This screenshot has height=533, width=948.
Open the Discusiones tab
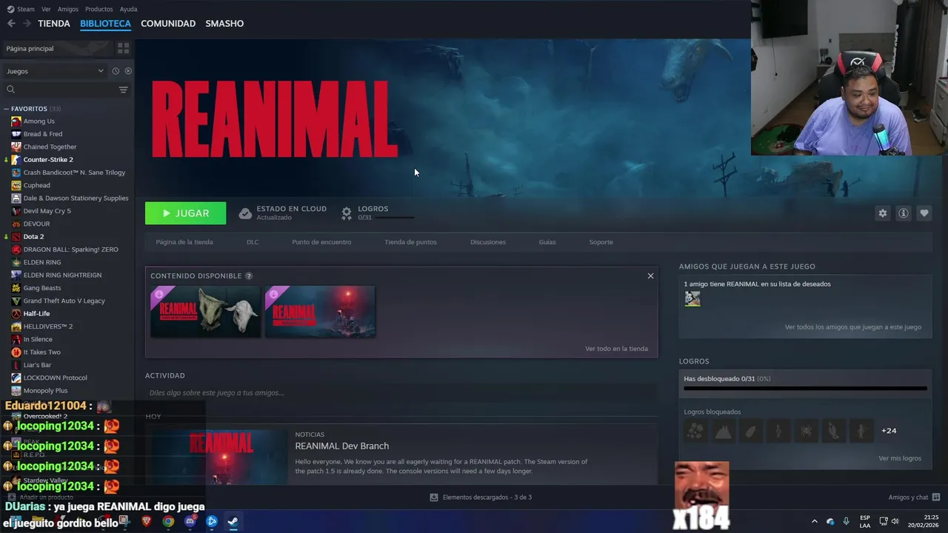(488, 242)
